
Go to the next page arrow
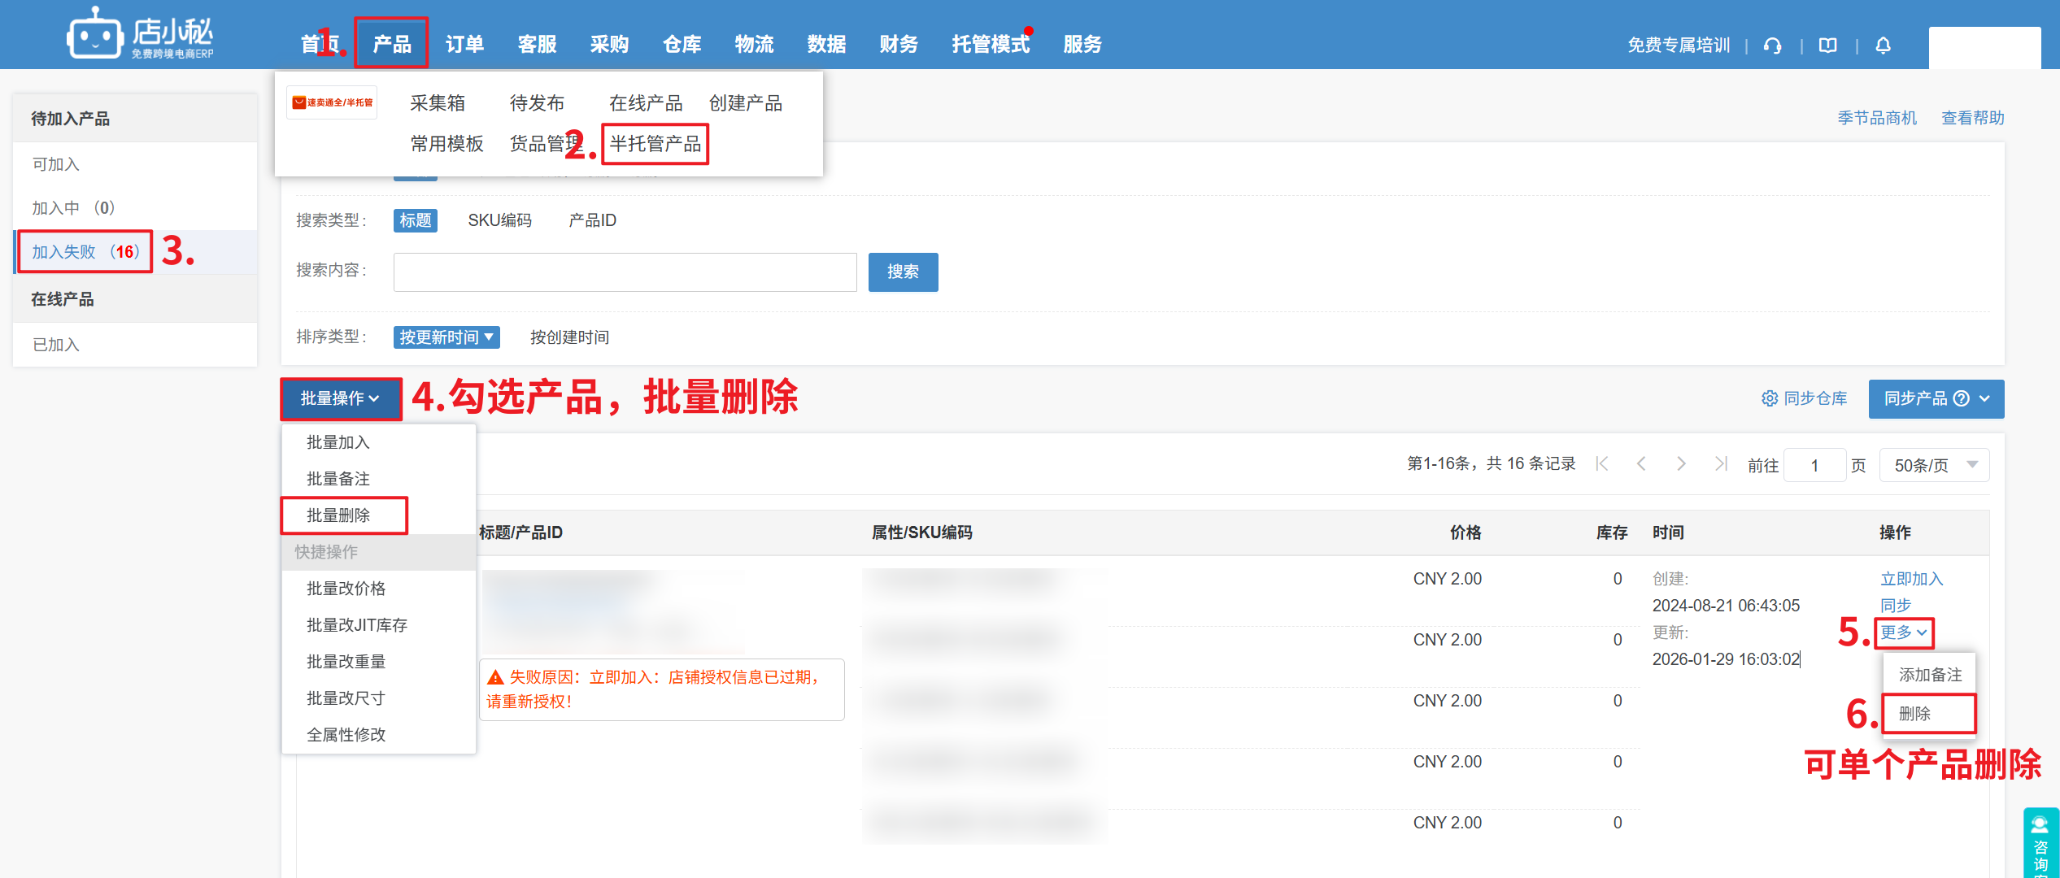coord(1681,464)
